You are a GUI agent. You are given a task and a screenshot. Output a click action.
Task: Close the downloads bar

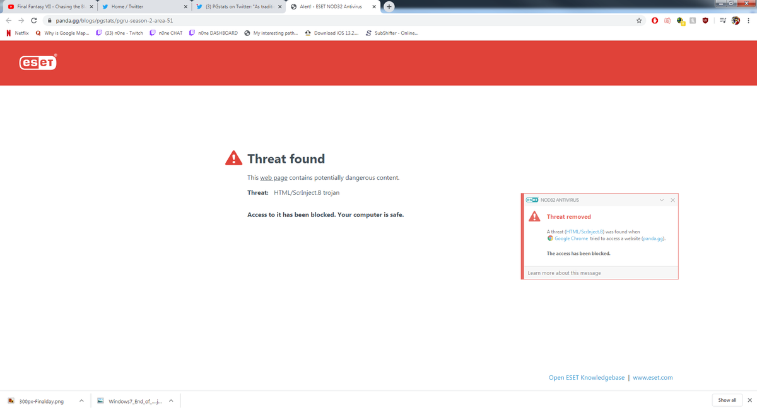click(749, 400)
